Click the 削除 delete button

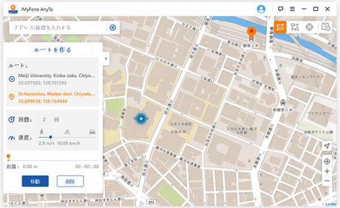[70, 181]
